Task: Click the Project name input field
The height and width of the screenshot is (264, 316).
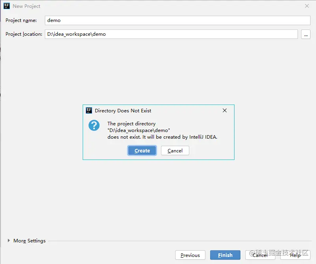Action: [177, 20]
